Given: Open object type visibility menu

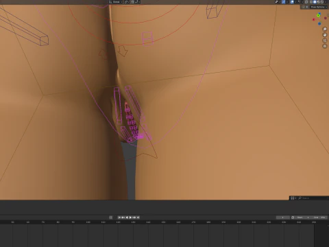Looking at the screenshot, I should click(278, 2).
